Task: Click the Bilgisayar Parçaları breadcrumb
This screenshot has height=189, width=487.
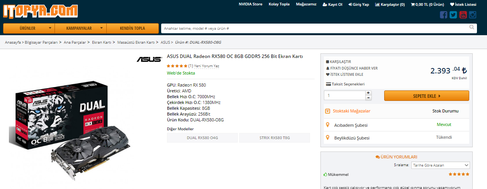Action: [41, 42]
